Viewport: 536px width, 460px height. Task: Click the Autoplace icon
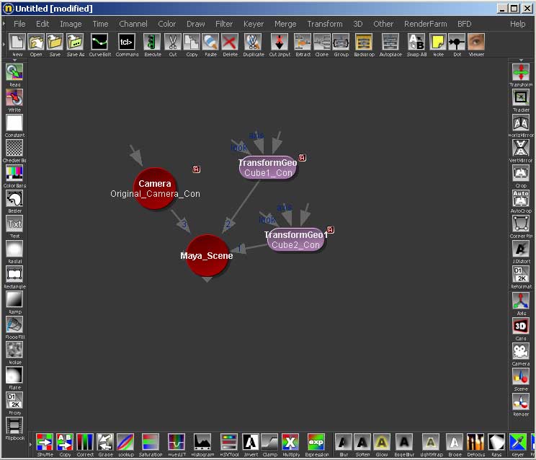(x=390, y=43)
